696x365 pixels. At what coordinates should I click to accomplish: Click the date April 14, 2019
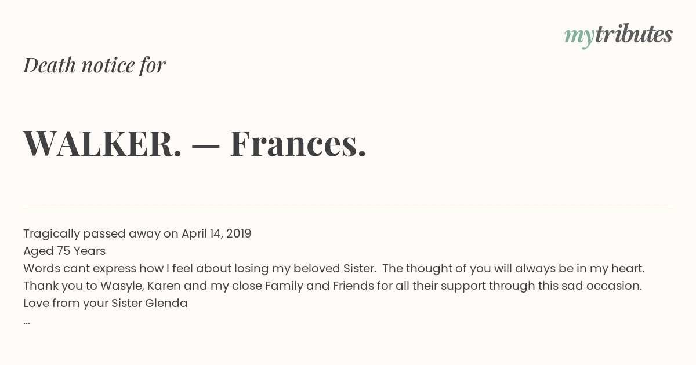216,234
